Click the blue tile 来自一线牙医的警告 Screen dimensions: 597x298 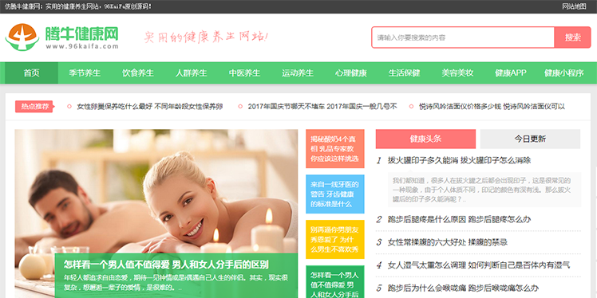click(x=335, y=194)
